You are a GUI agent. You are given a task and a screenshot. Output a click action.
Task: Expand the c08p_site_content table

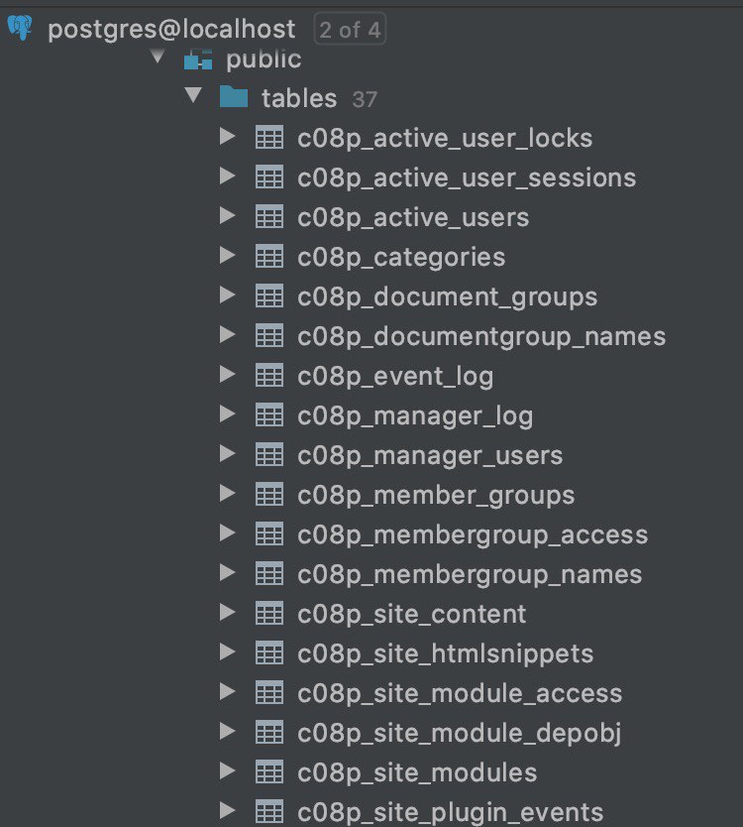click(227, 613)
